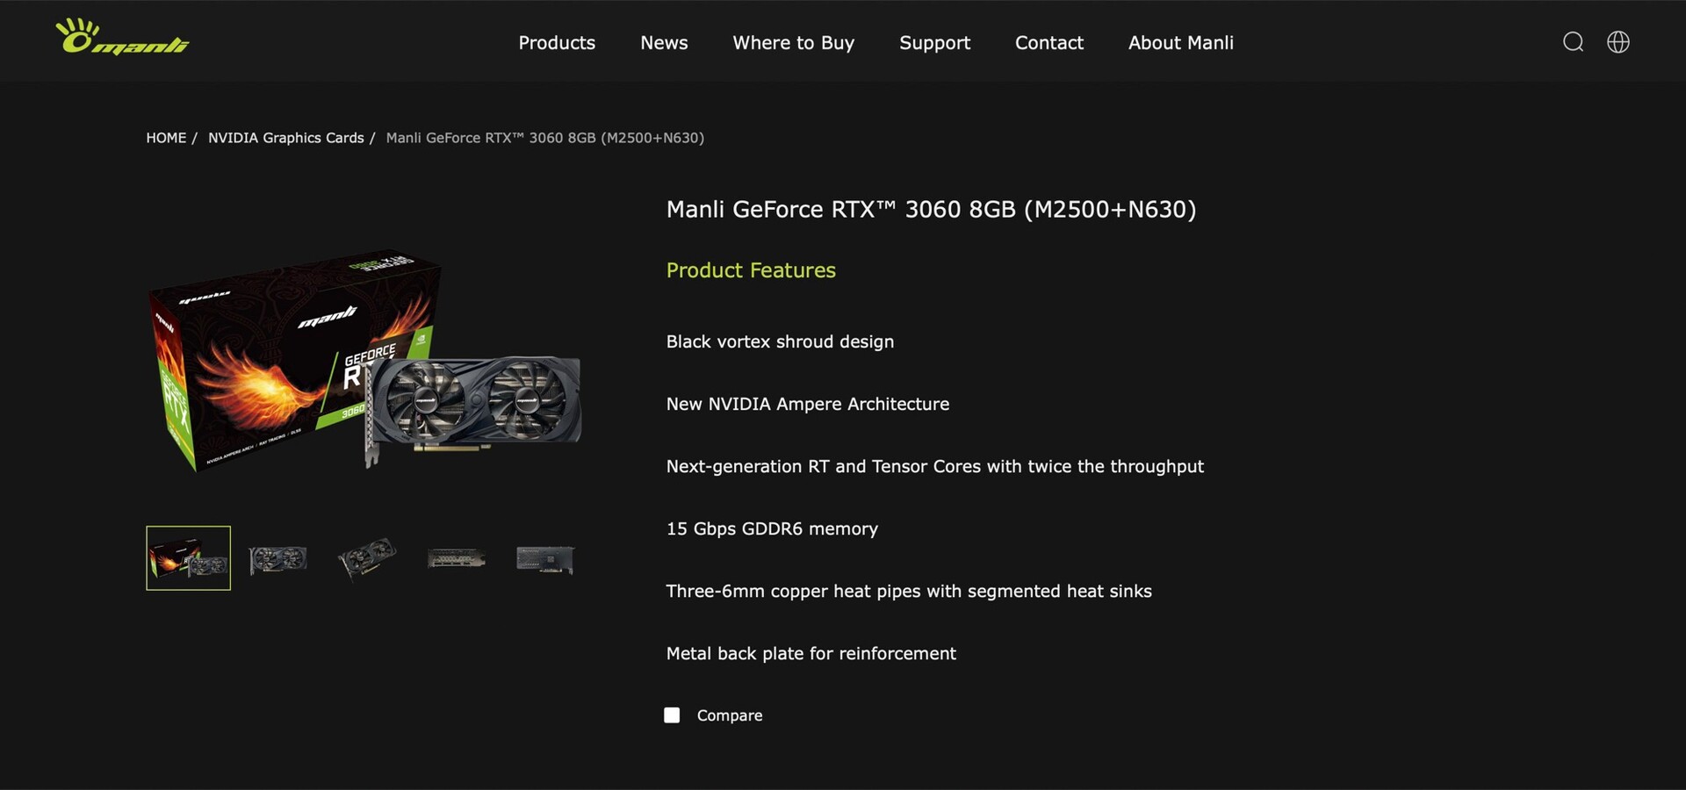Open the search magnifier icon
Viewport: 1686px width, 790px height.
point(1573,42)
